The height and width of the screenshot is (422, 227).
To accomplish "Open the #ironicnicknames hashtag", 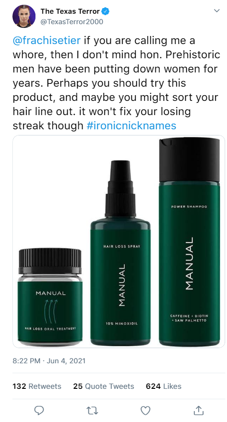I will point(131,126).
